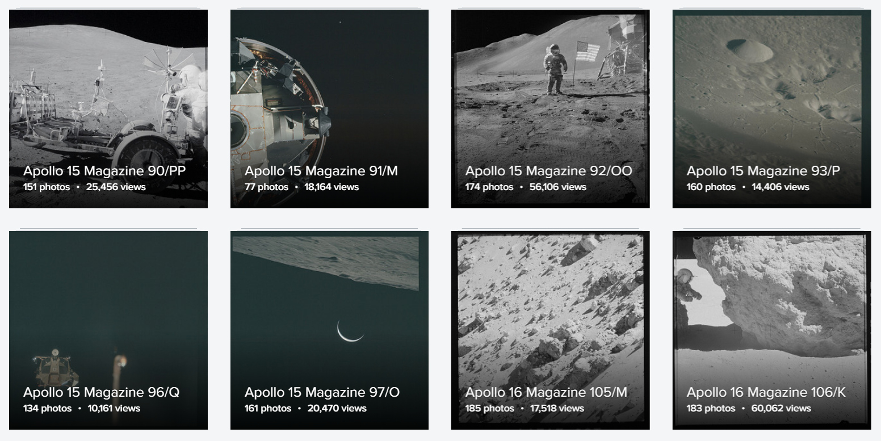Click the Apollo 15 Magazine 97/O title
Viewport: 881px width, 441px height.
[322, 392]
